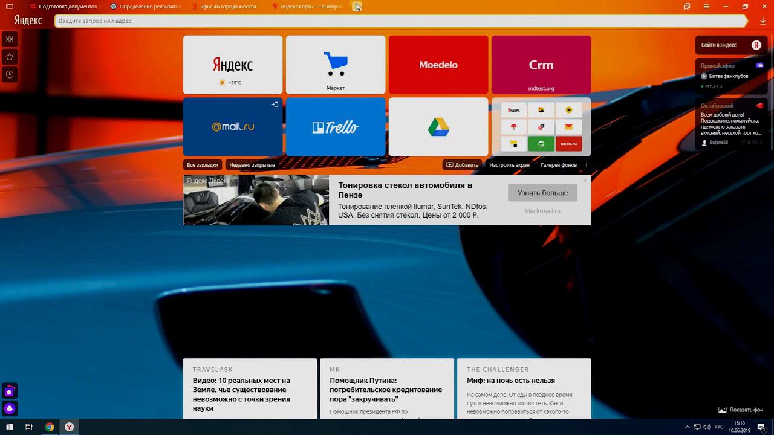Switch input language РУС indicator
Image resolution: width=774 pixels, height=435 pixels.
(x=719, y=427)
